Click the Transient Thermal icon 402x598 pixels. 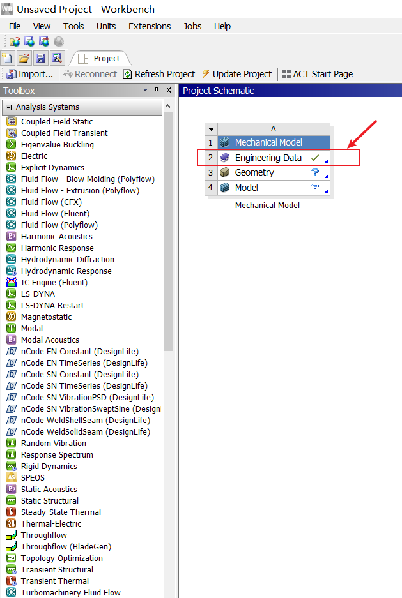pyautogui.click(x=12, y=581)
